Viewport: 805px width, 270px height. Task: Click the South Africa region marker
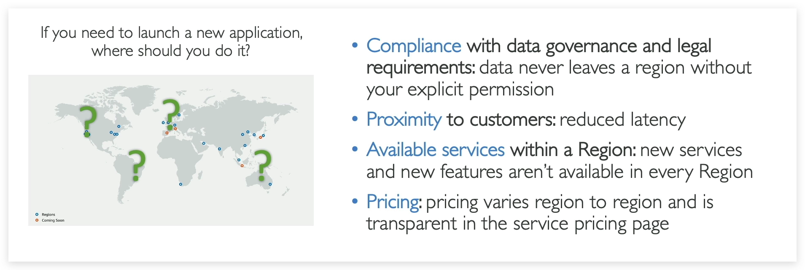click(x=180, y=184)
